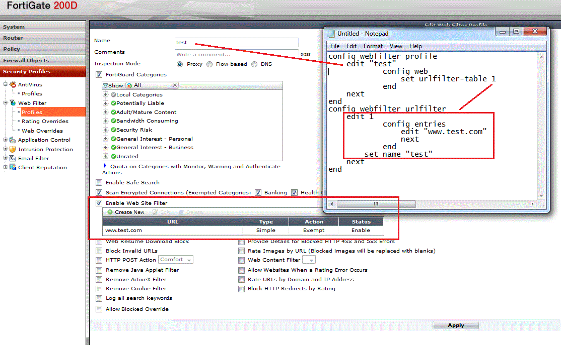Clear the category filter with X icon
The image size is (561, 345).
pos(175,85)
